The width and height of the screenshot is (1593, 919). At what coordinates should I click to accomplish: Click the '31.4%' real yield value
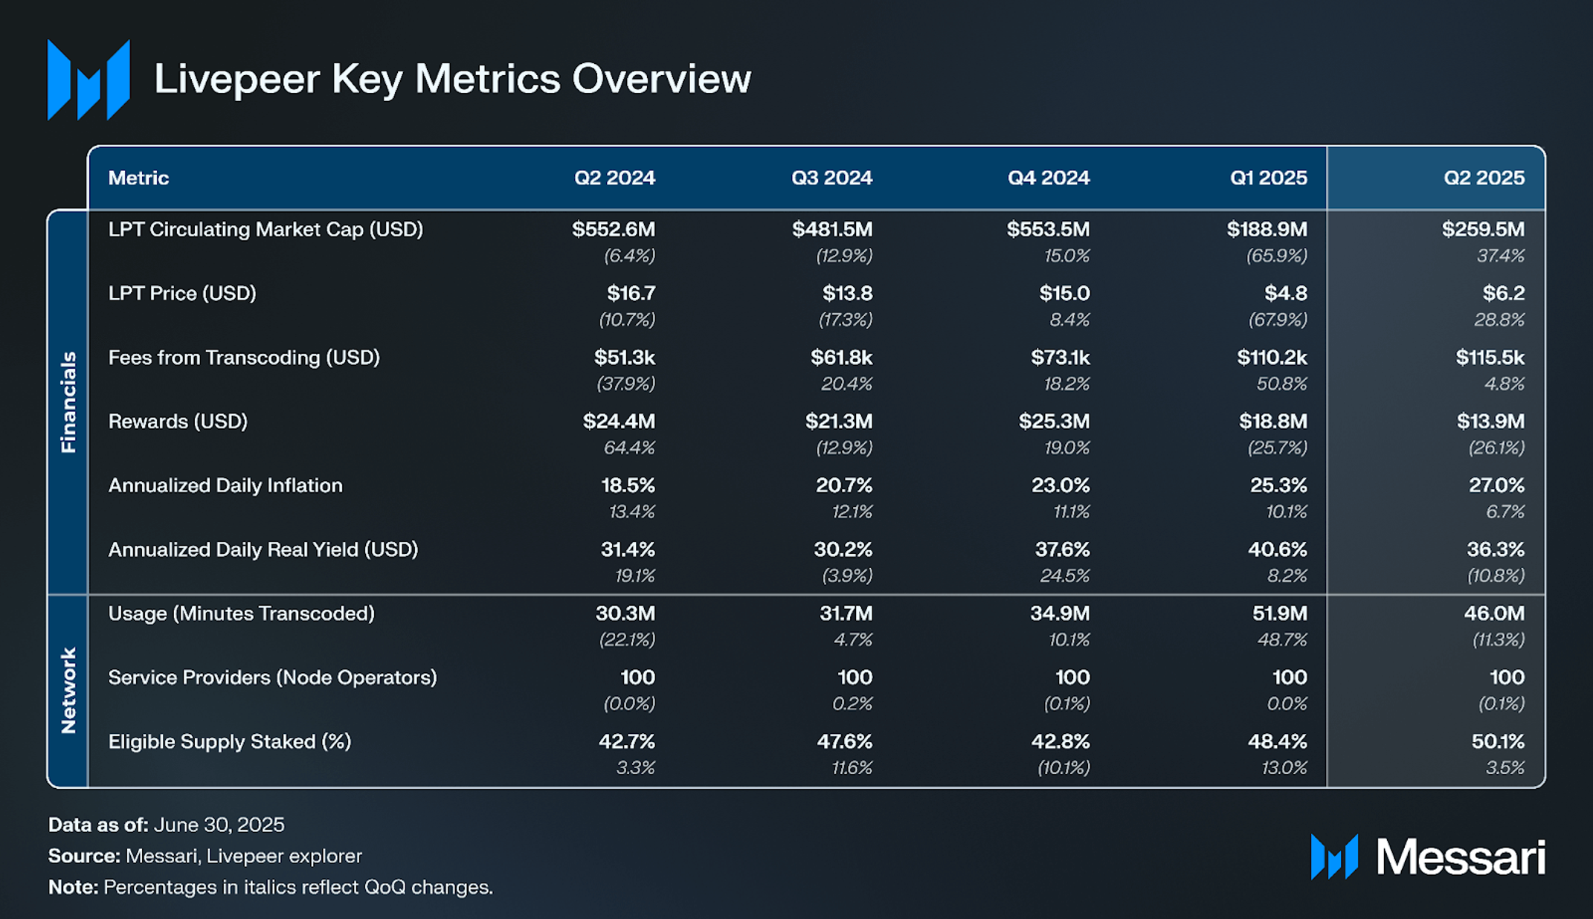click(x=628, y=549)
